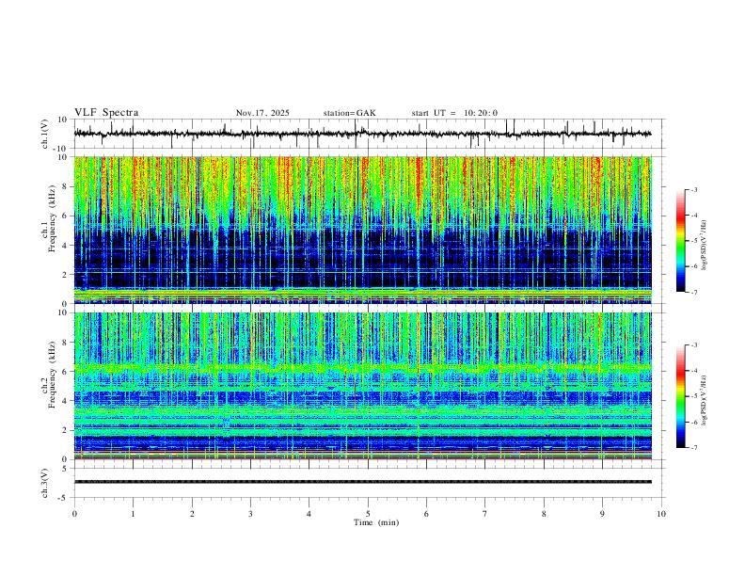The width and height of the screenshot is (745, 576).
Task: Click the "Nov.17, 2025" date text
Action: pos(262,113)
